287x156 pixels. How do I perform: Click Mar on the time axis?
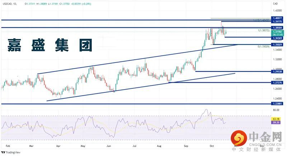[31, 146]
